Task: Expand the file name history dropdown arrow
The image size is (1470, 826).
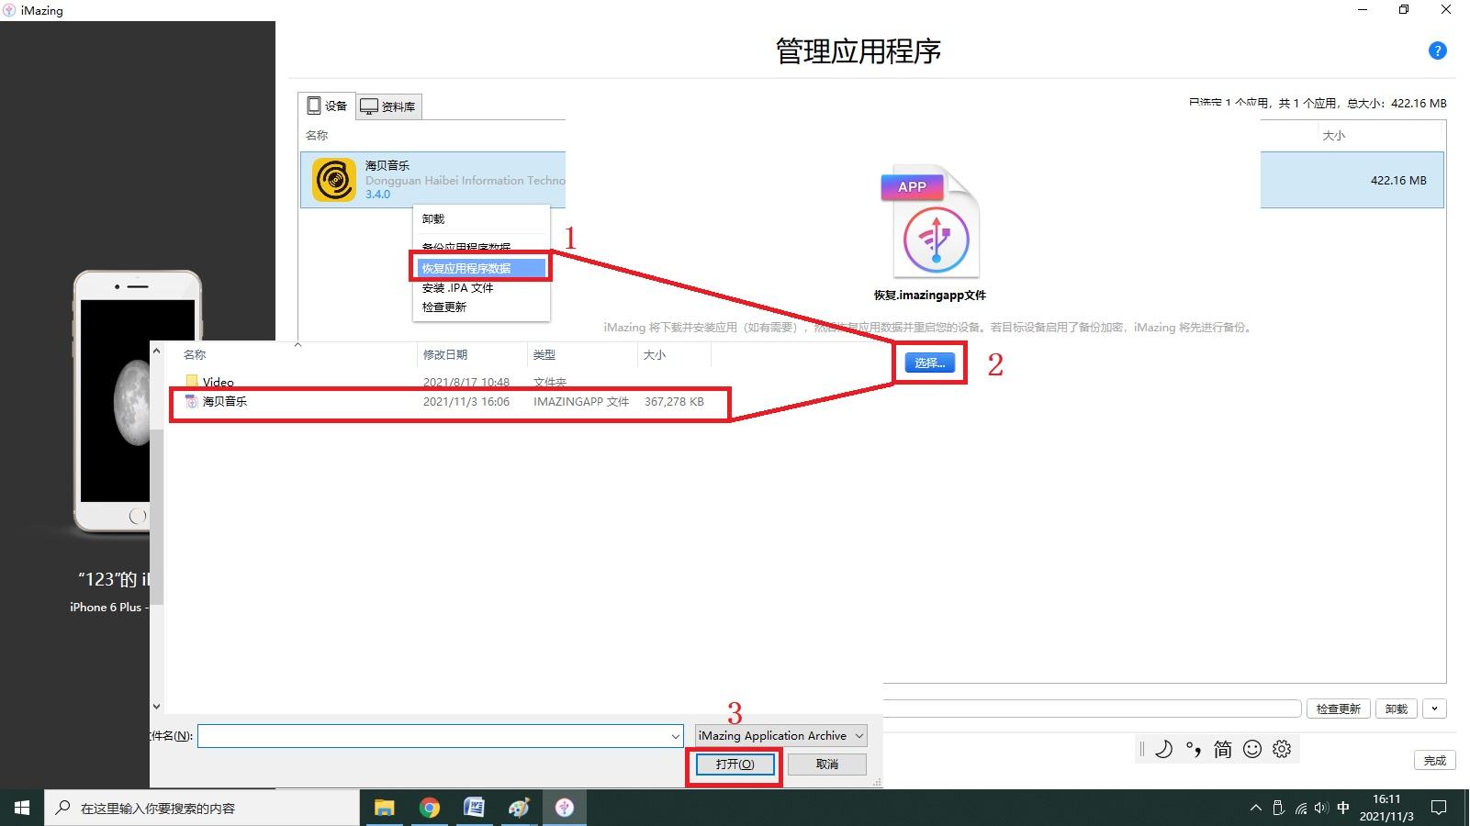Action: (x=676, y=736)
